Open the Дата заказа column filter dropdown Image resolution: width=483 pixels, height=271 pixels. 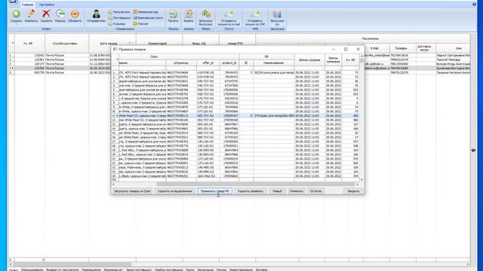[130, 44]
